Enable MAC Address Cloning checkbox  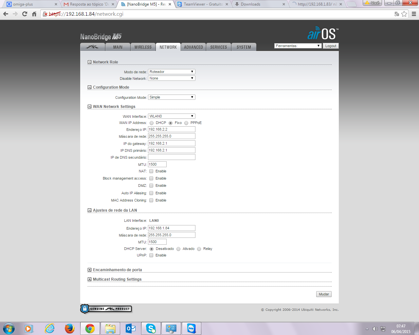pyautogui.click(x=151, y=200)
